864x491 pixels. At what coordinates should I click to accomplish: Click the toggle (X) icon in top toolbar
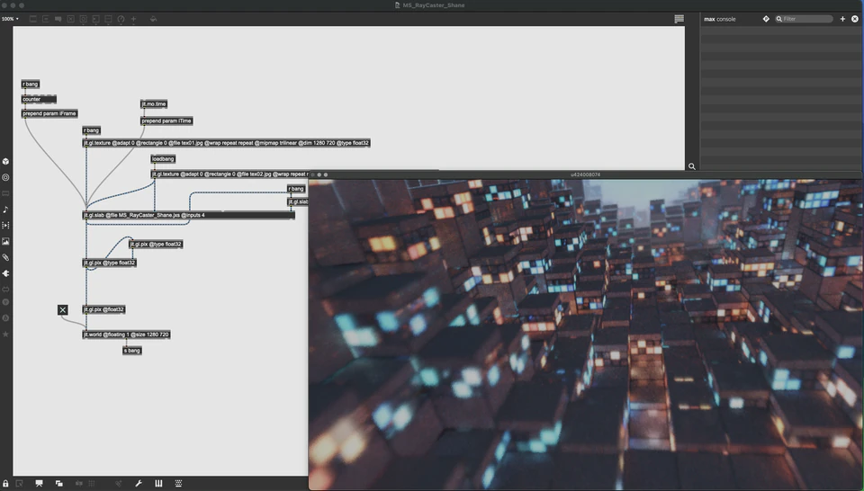tap(70, 19)
